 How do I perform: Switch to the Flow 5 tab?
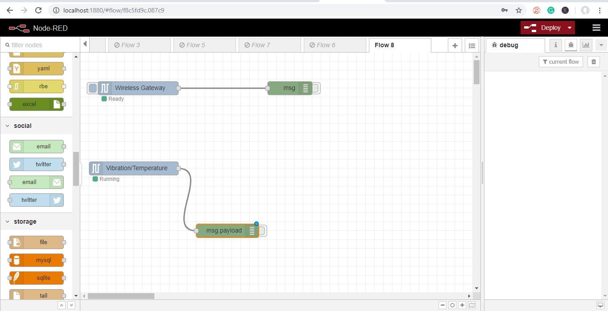pyautogui.click(x=205, y=45)
